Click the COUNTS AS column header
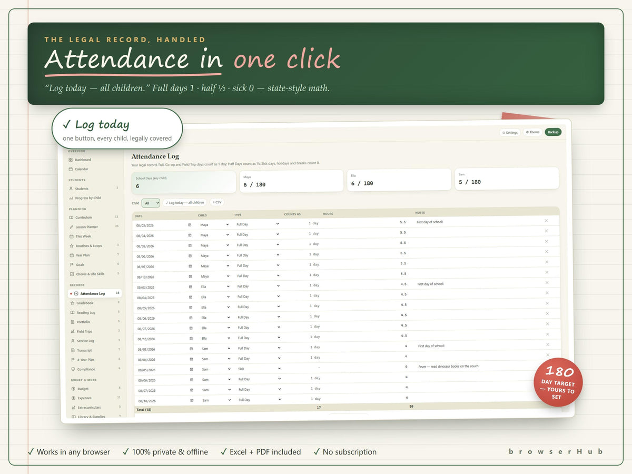 [292, 214]
